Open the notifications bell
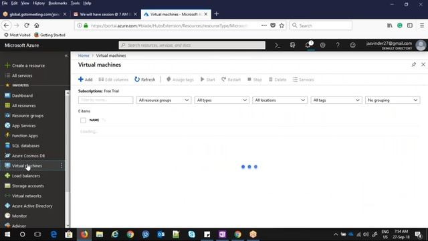Image resolution: width=428 pixels, height=241 pixels. click(x=308, y=45)
